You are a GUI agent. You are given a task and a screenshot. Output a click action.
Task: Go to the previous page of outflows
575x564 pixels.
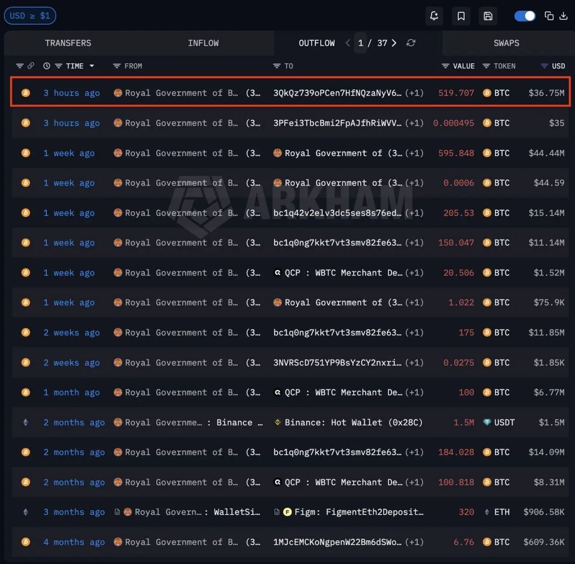tap(348, 43)
